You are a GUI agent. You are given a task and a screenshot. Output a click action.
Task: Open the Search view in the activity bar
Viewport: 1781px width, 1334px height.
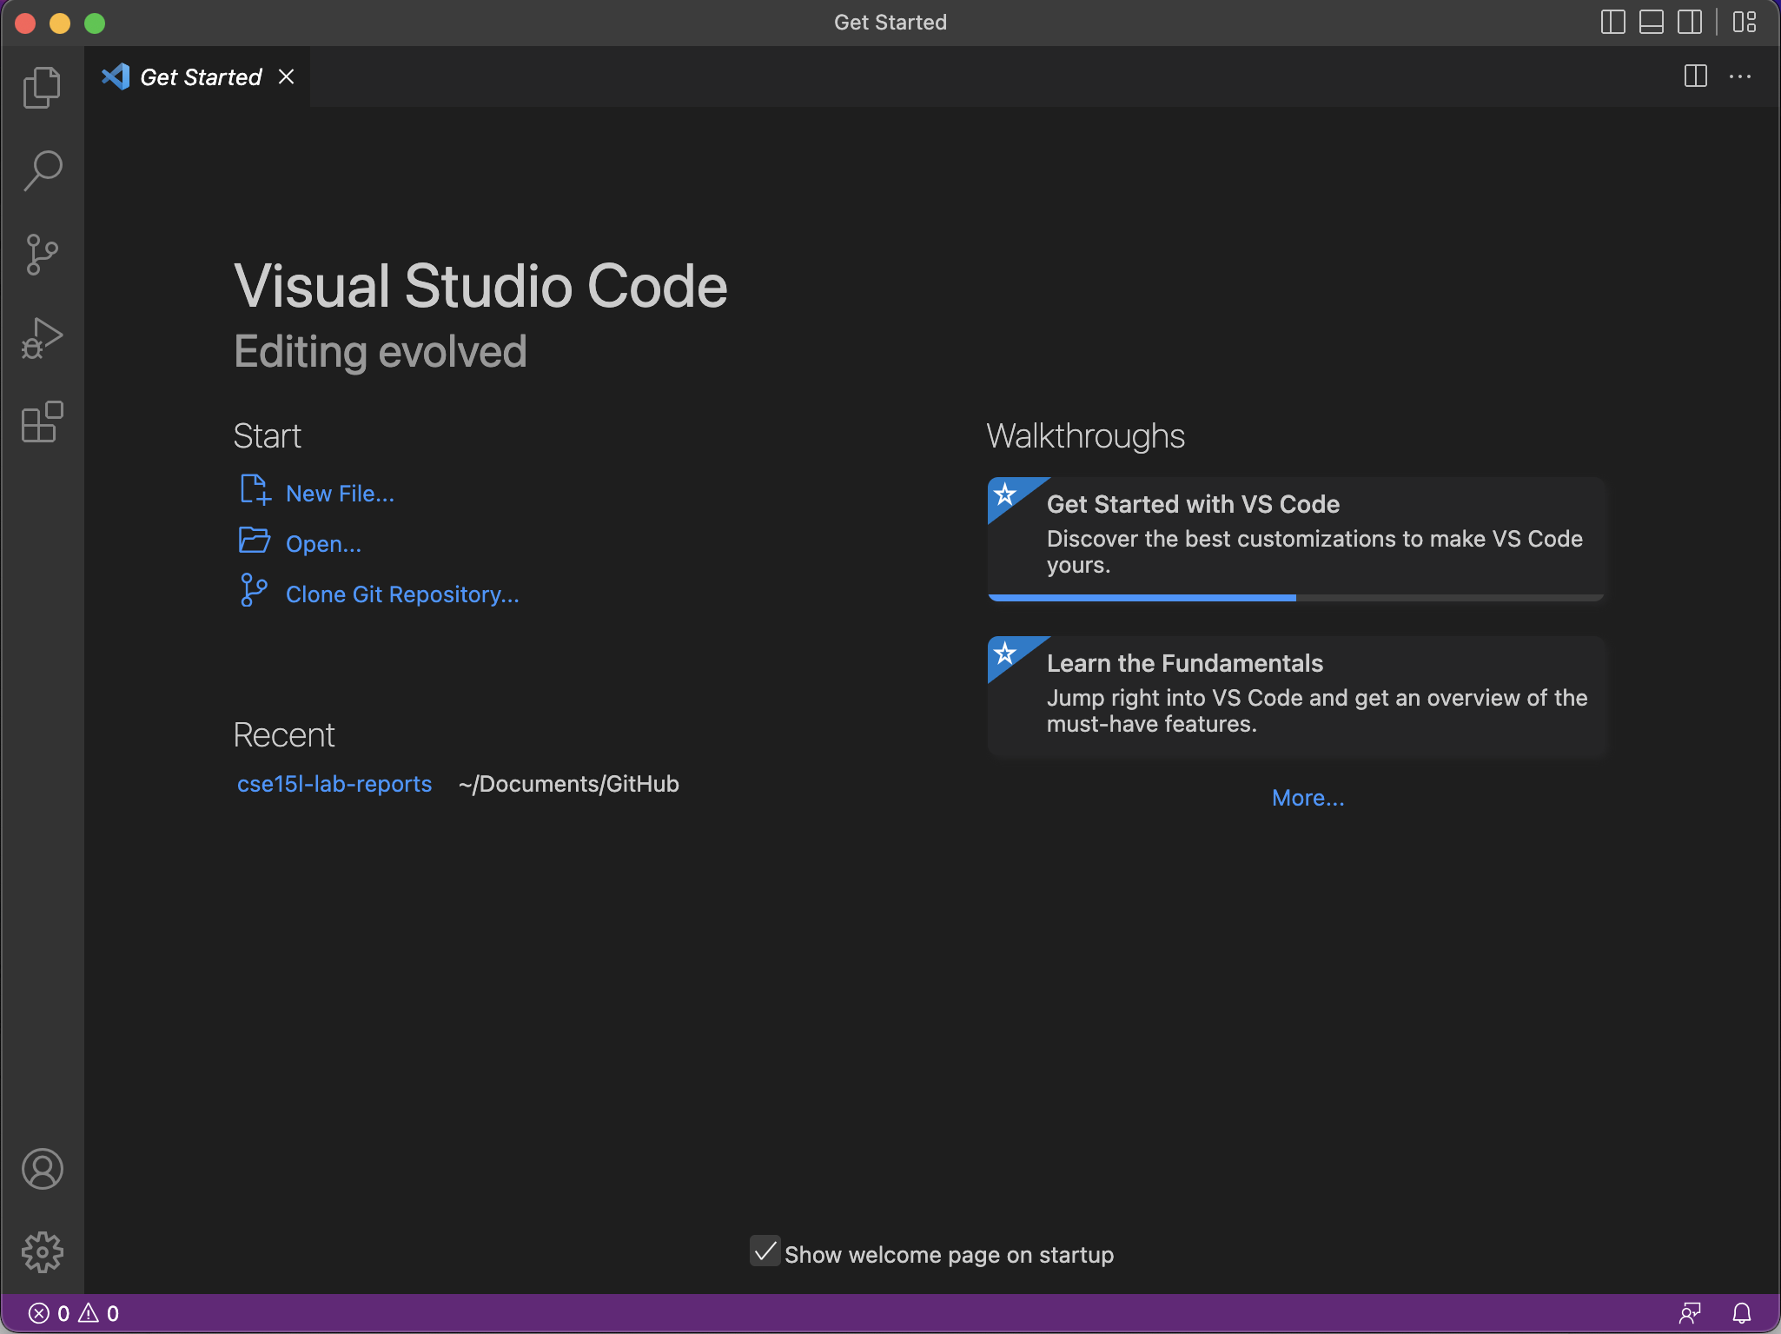point(42,171)
